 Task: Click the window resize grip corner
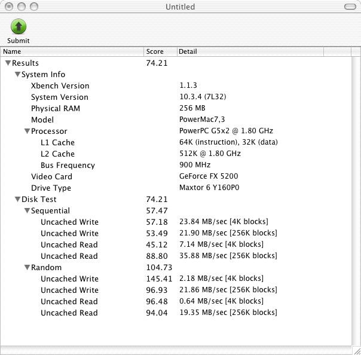356,350
